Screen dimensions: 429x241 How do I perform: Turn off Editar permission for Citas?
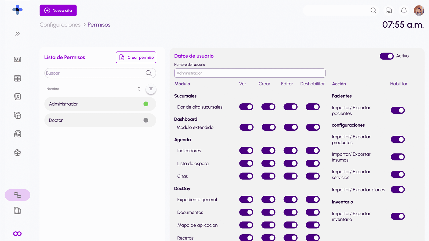[x=290, y=176]
